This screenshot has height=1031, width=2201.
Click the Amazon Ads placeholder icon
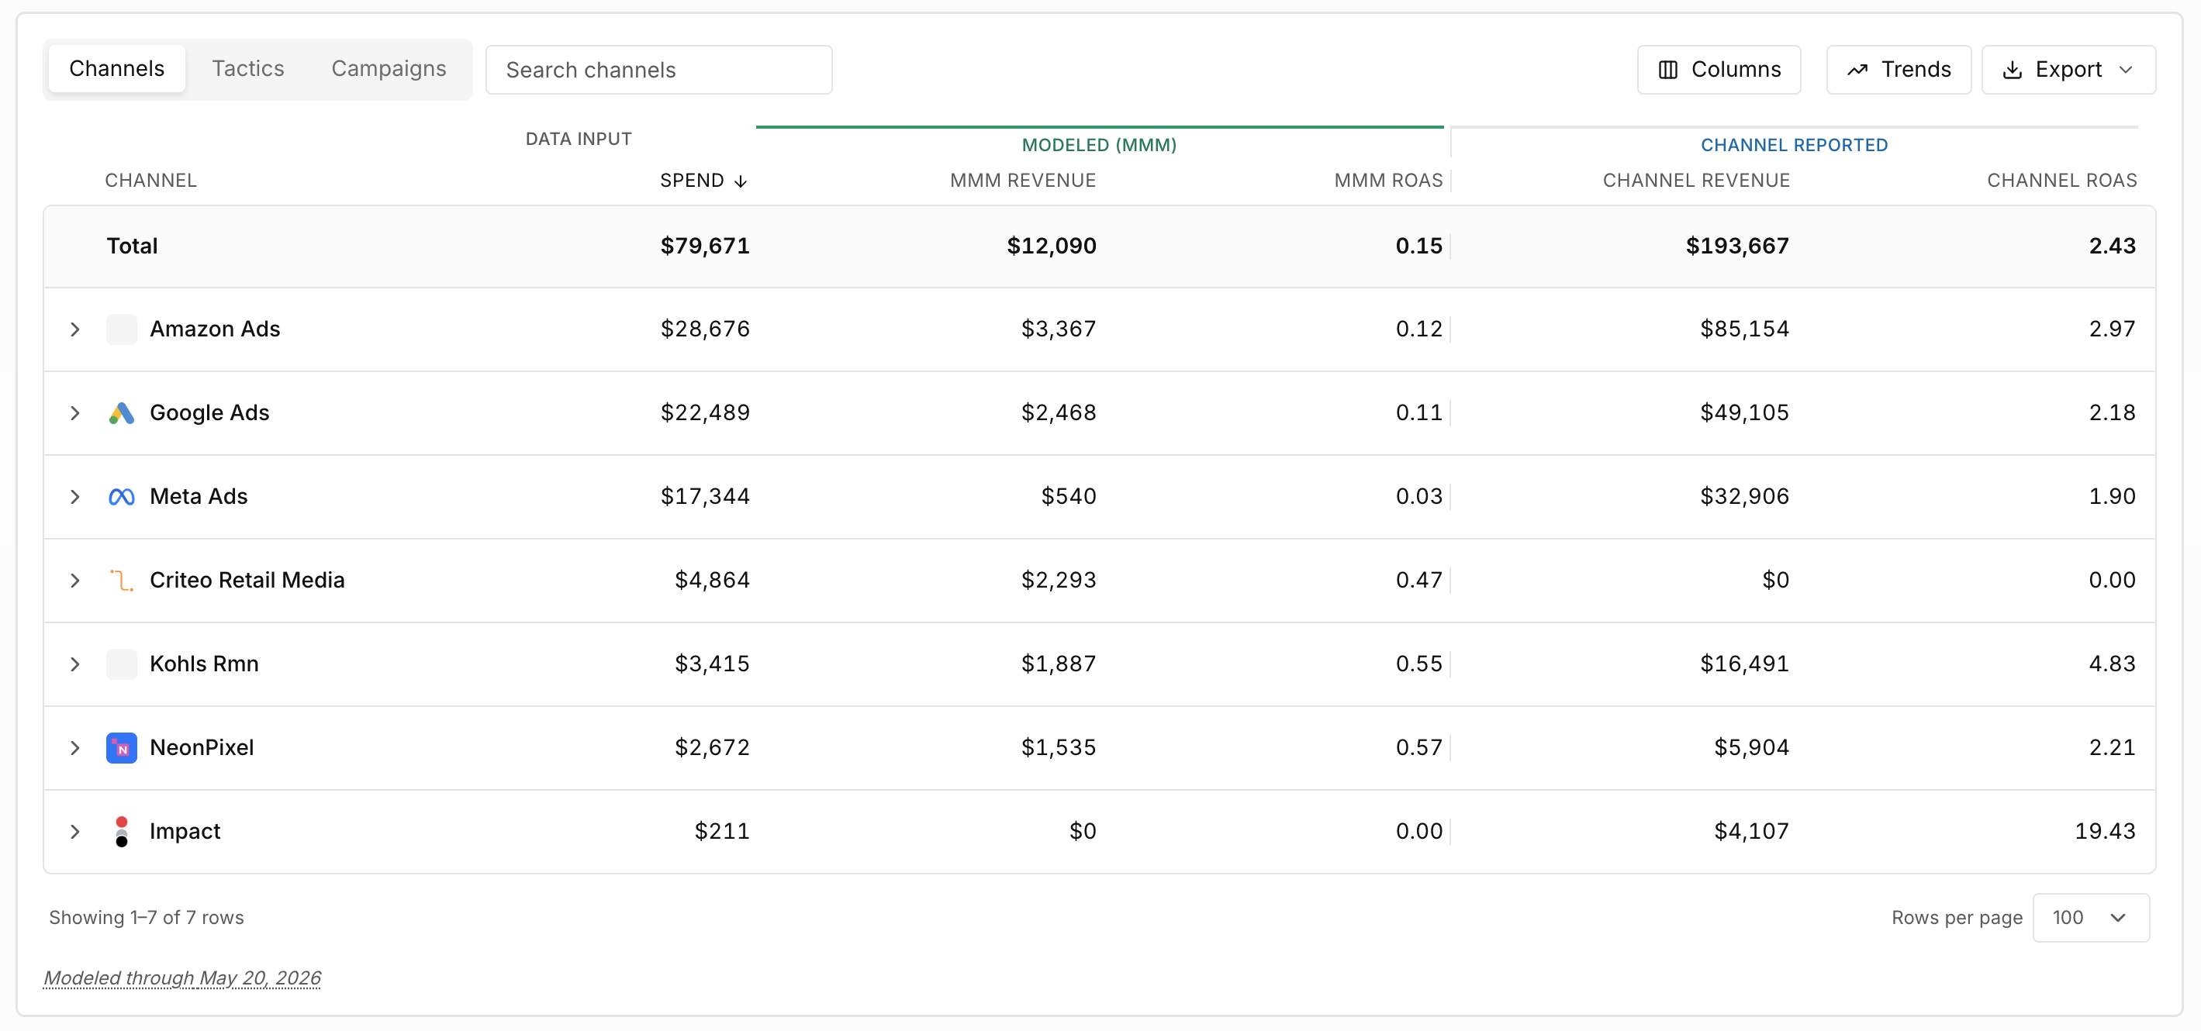(x=121, y=329)
